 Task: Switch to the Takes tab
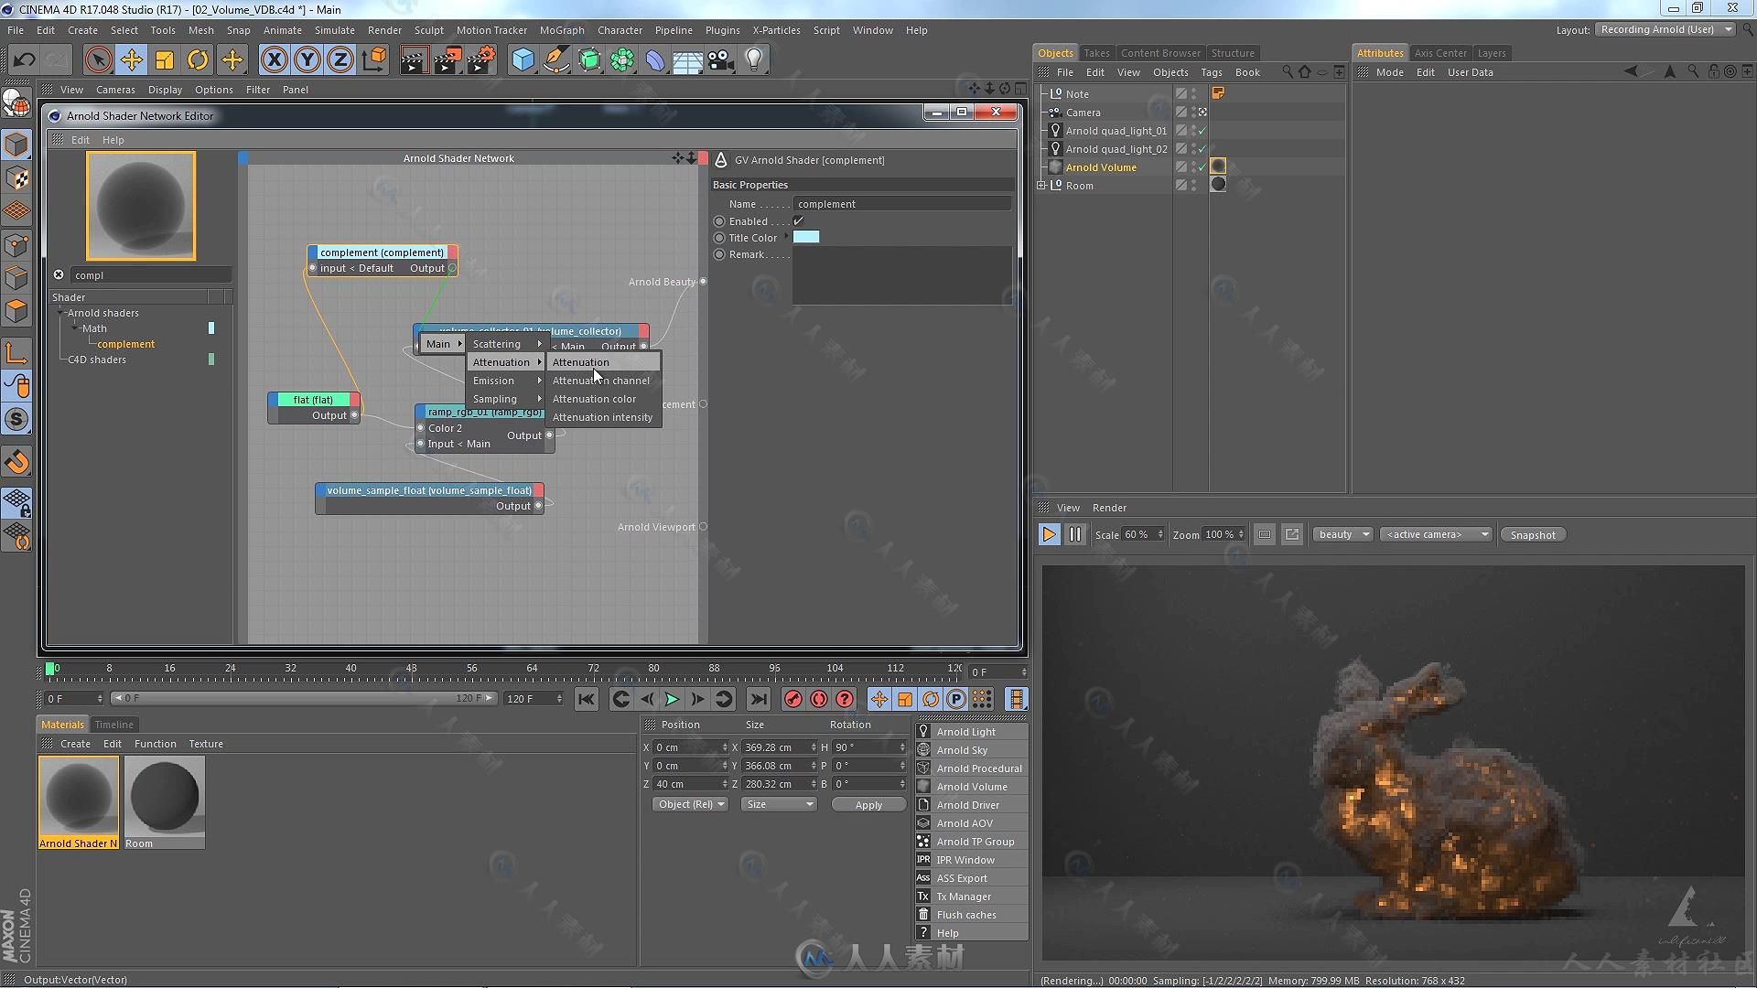pyautogui.click(x=1096, y=53)
